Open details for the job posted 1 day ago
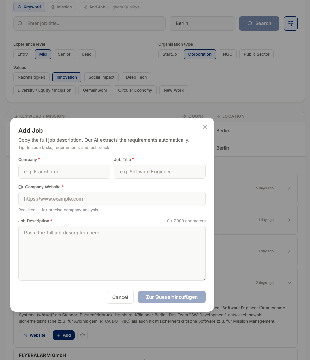The width and height of the screenshot is (310, 360). click(x=289, y=220)
